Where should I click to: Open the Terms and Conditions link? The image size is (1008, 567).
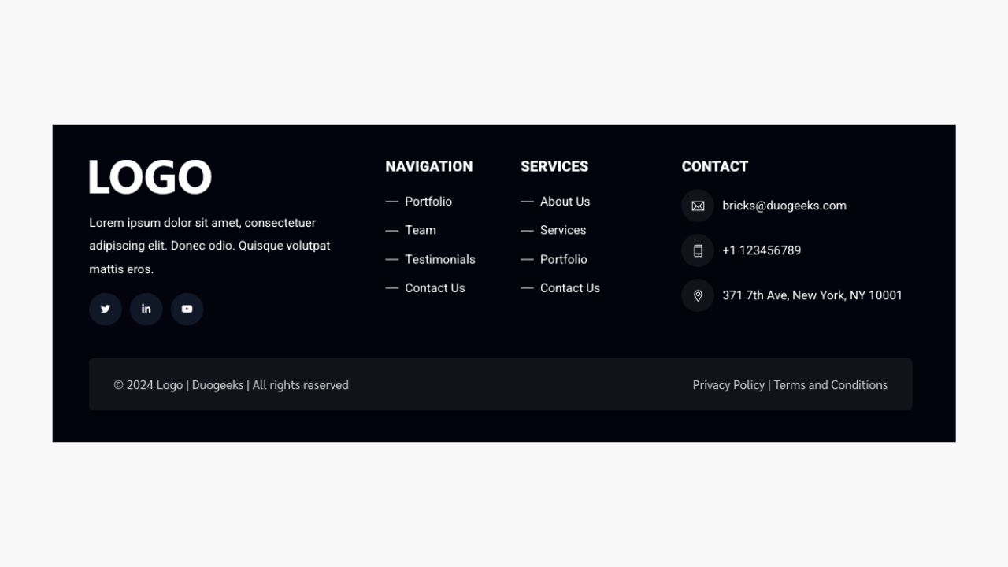tap(831, 385)
